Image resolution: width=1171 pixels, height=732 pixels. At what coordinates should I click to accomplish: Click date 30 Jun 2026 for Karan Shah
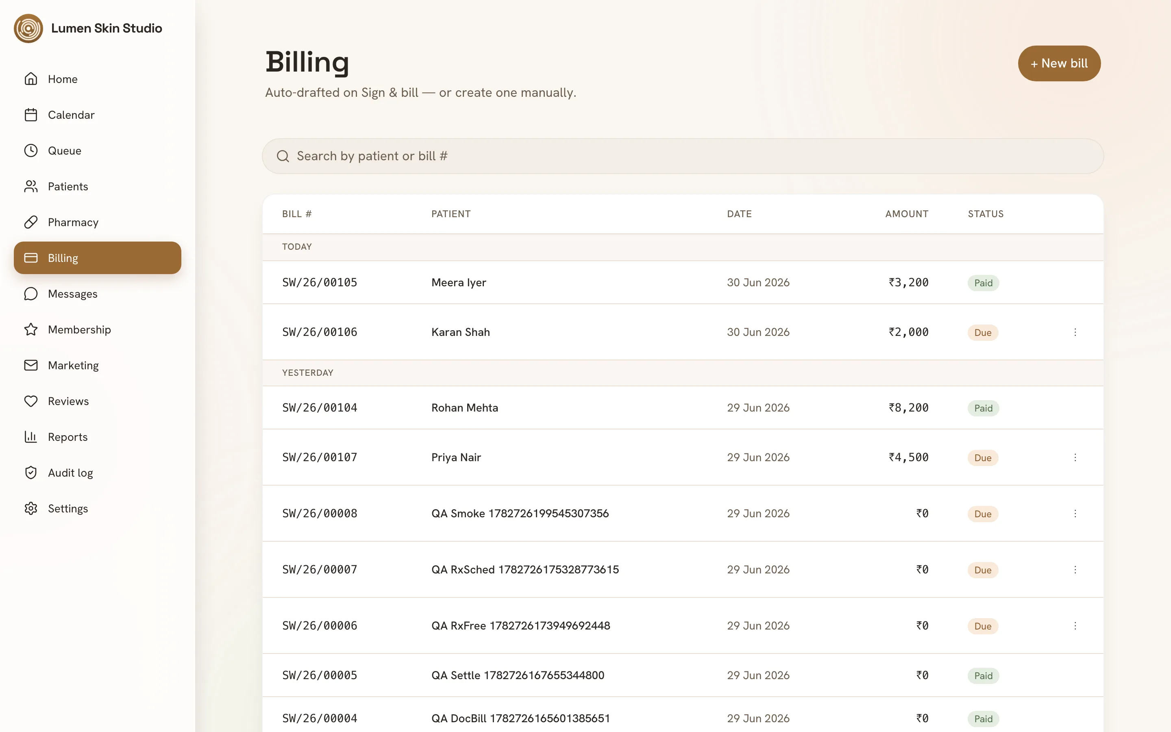(758, 332)
